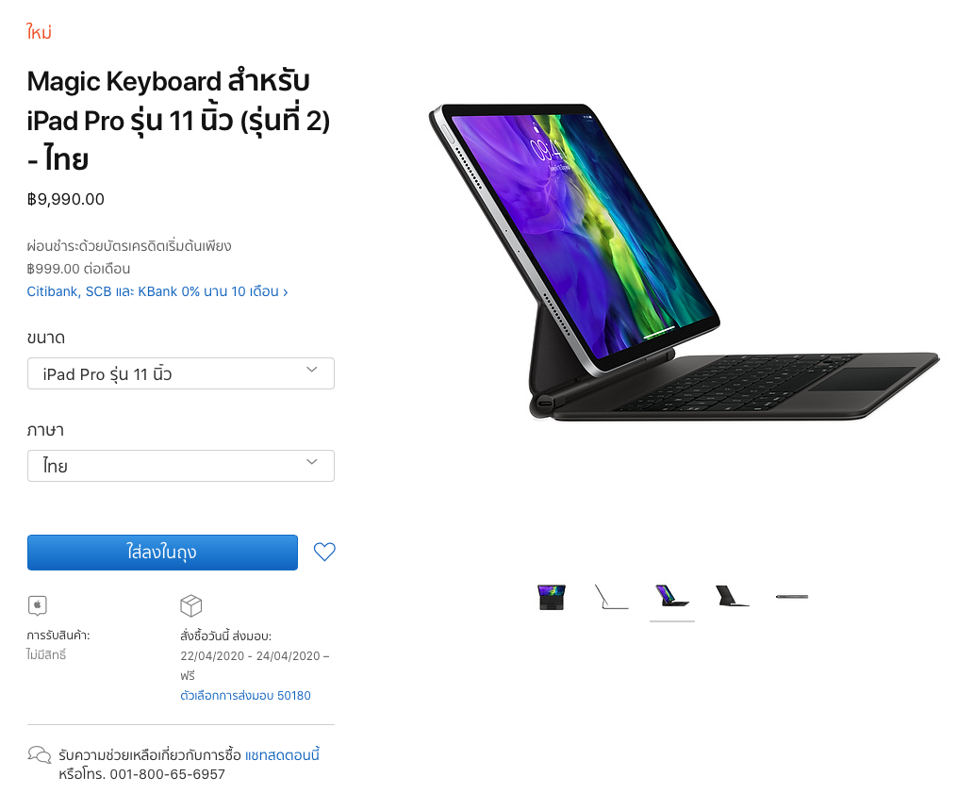
Task: Select the fourth thumbnail, the rear view
Action: [732, 596]
